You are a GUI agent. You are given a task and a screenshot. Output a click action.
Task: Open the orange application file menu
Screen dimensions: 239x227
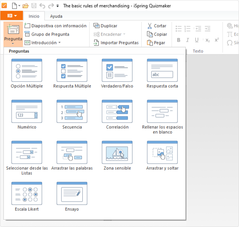12,16
